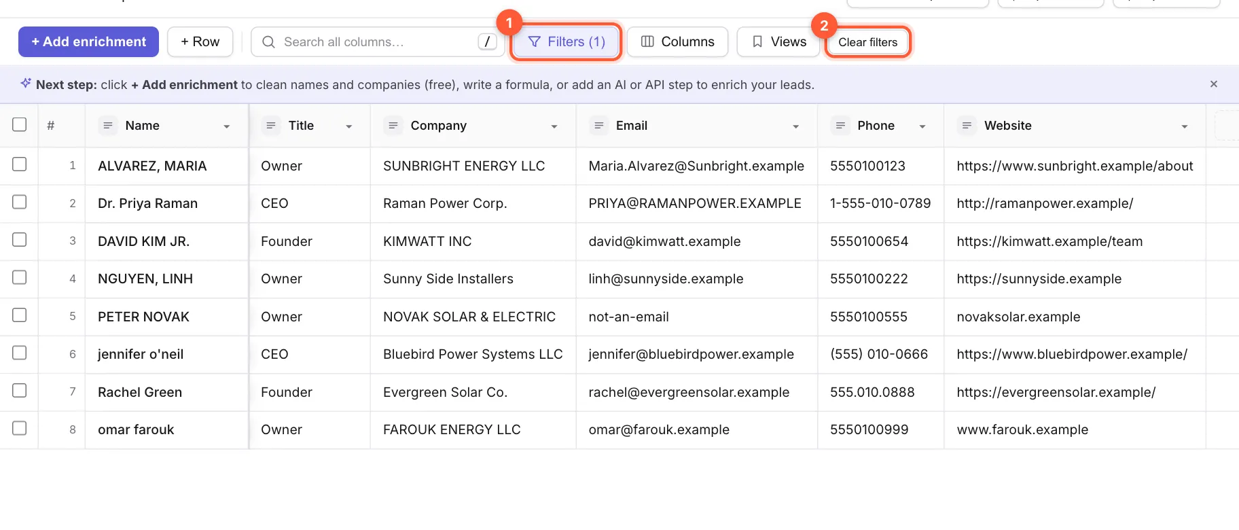Image resolution: width=1239 pixels, height=530 pixels.
Task: Expand the Company column dropdown arrow
Action: tap(554, 126)
